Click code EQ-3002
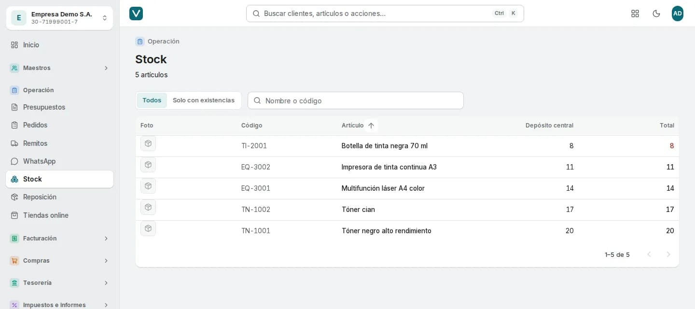695x309 pixels. [256, 167]
